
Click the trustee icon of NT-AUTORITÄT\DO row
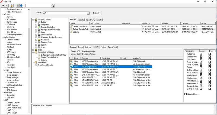pos(71,85)
